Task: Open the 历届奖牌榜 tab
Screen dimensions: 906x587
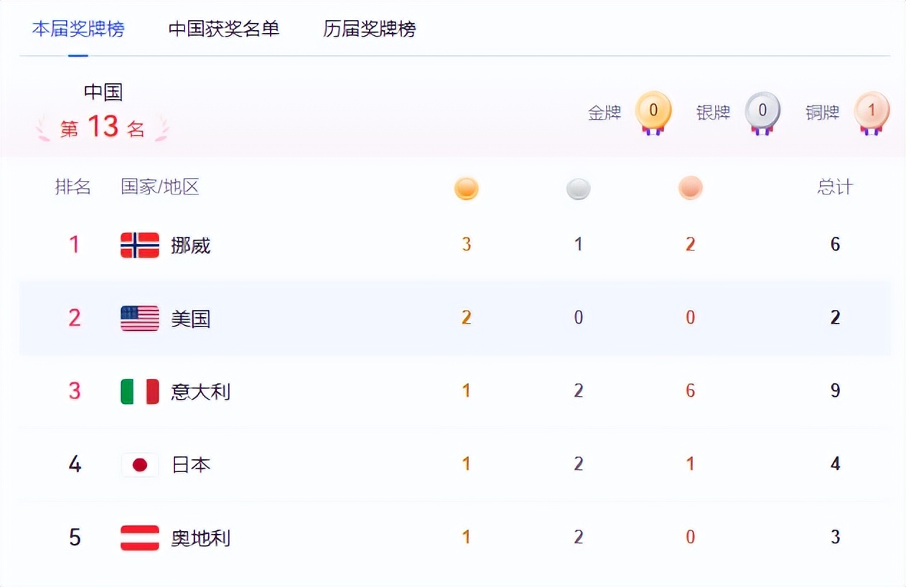Action: click(369, 29)
